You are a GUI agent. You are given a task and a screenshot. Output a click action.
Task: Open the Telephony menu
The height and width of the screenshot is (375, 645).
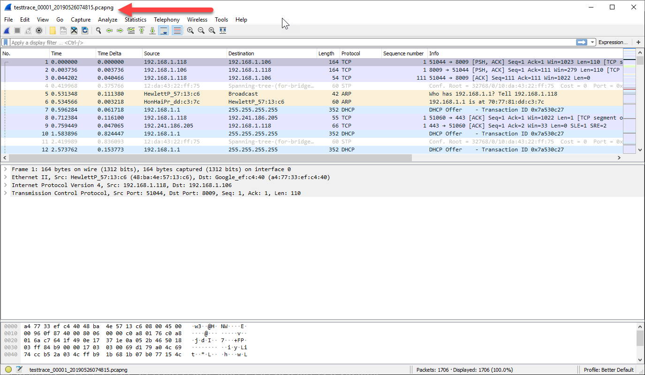click(167, 19)
